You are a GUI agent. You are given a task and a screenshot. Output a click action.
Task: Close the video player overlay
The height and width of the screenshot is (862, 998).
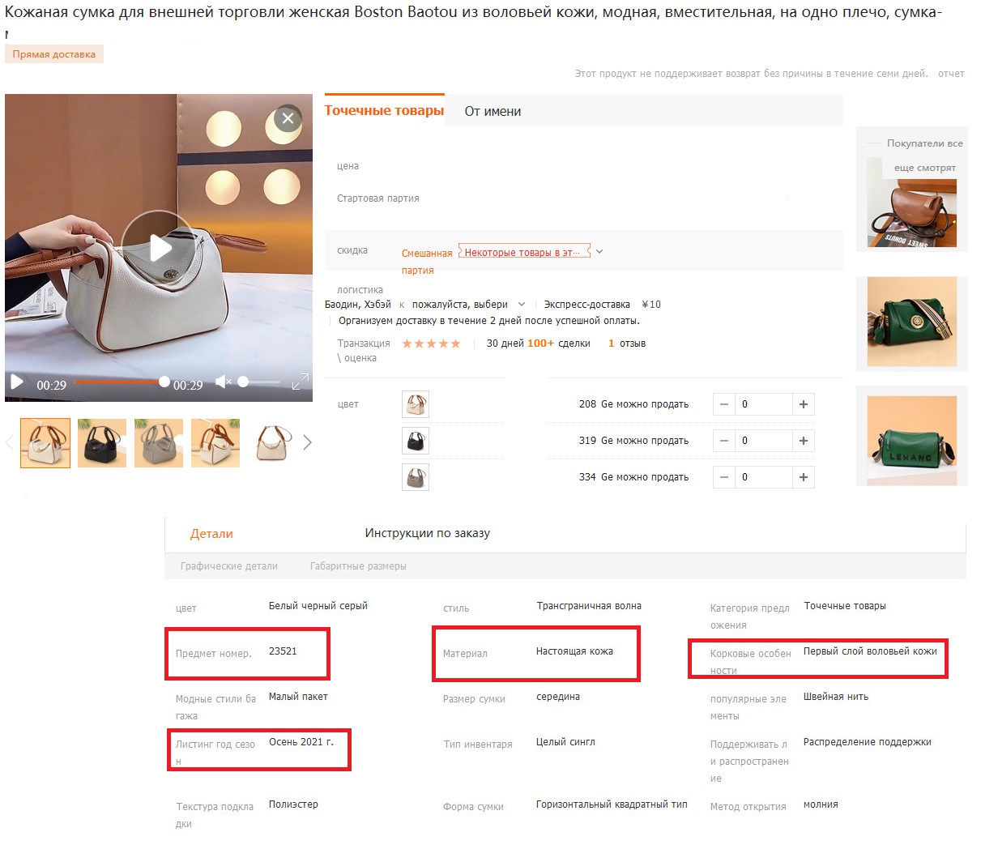(x=288, y=119)
